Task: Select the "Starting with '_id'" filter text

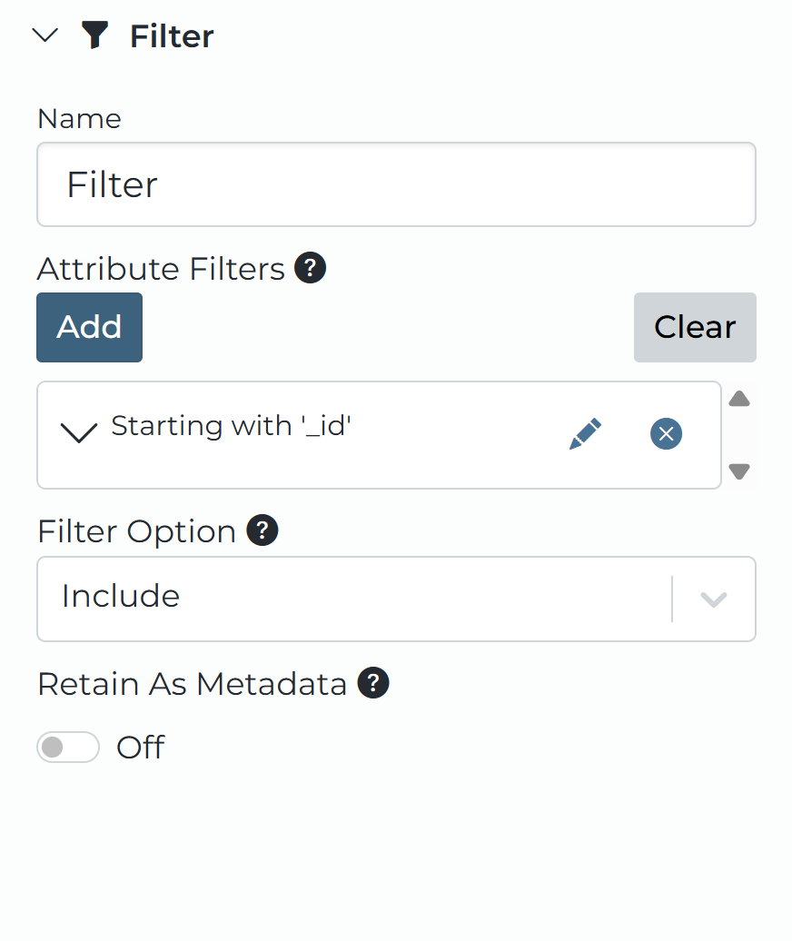Action: [231, 426]
